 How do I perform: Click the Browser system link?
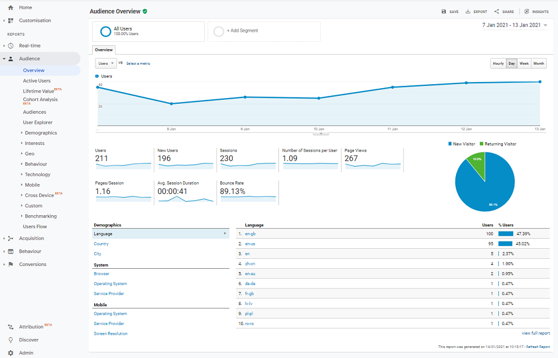coord(102,274)
